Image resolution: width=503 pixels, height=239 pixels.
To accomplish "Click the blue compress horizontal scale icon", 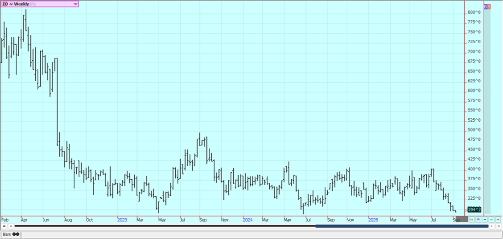I will click(x=485, y=219).
